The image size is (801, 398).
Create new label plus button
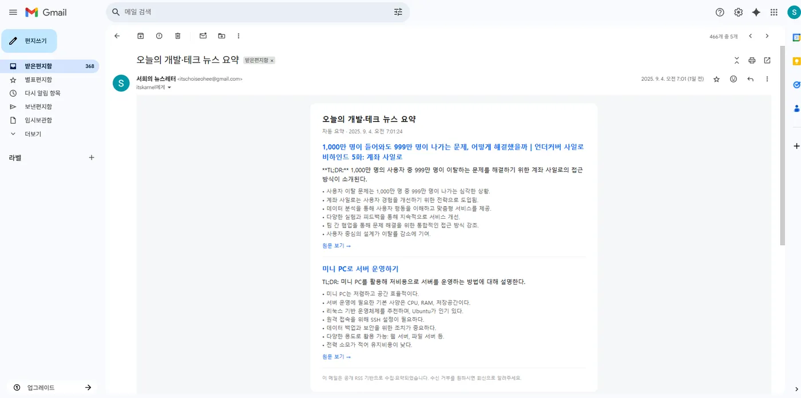pos(92,157)
